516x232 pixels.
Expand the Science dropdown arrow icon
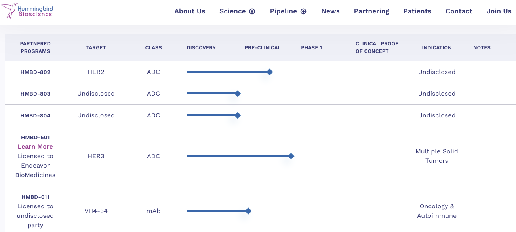(x=252, y=11)
